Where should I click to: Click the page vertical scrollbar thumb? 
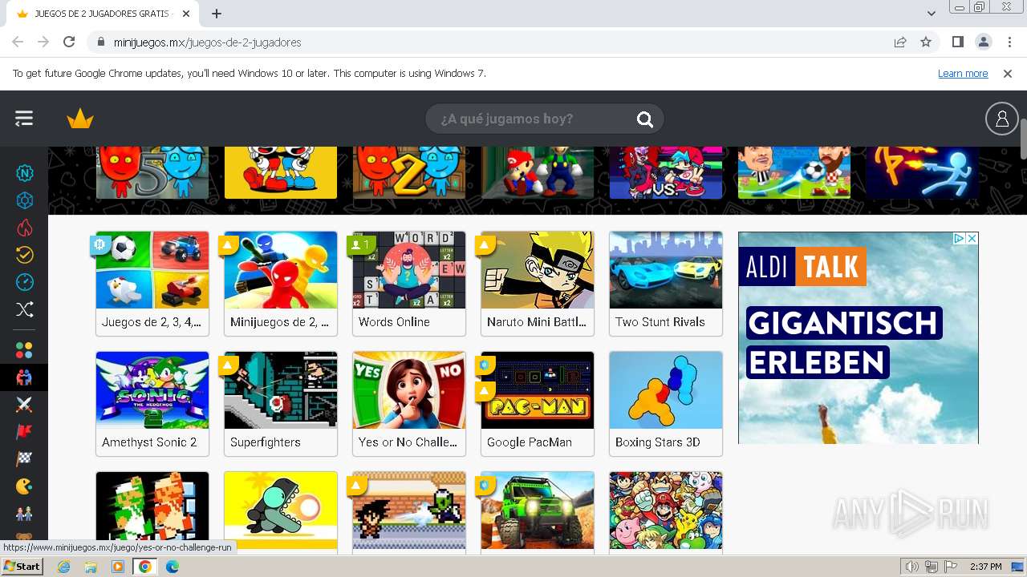point(1023,139)
